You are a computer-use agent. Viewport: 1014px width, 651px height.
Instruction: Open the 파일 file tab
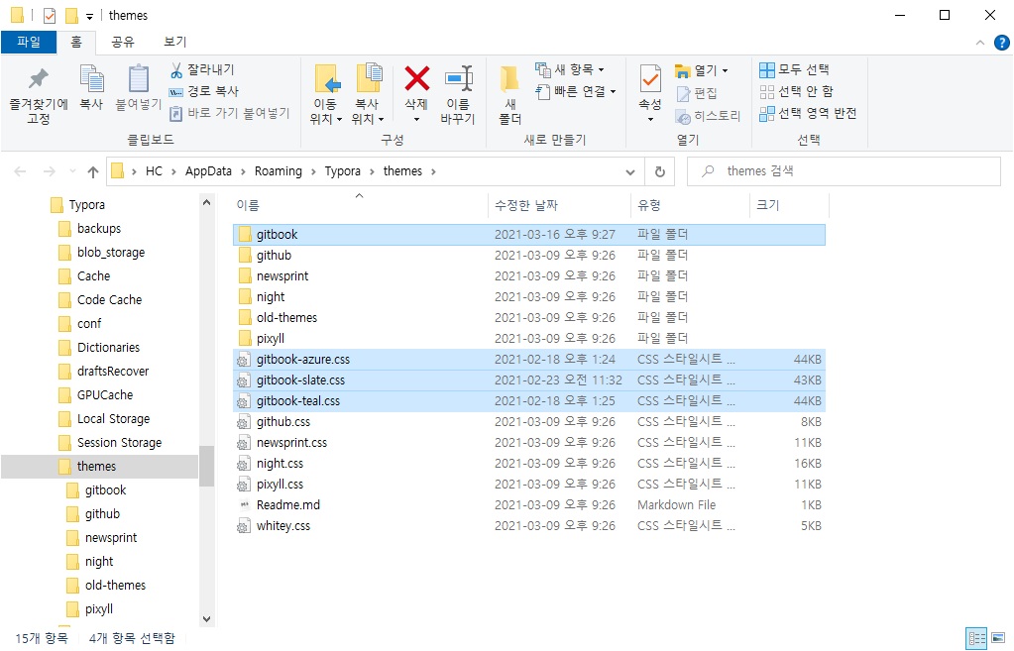pyautogui.click(x=29, y=42)
